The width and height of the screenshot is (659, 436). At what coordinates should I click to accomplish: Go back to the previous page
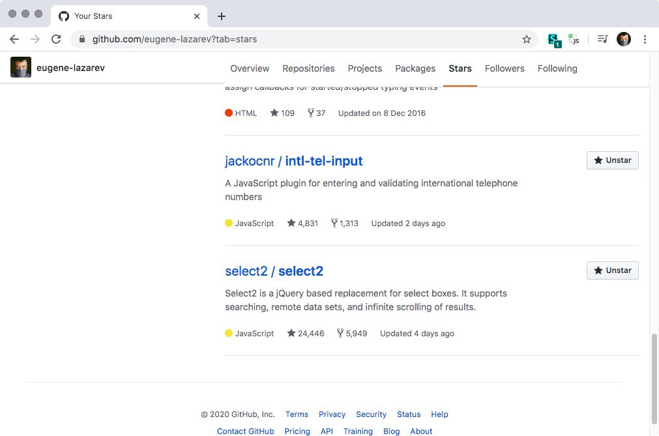(x=14, y=39)
